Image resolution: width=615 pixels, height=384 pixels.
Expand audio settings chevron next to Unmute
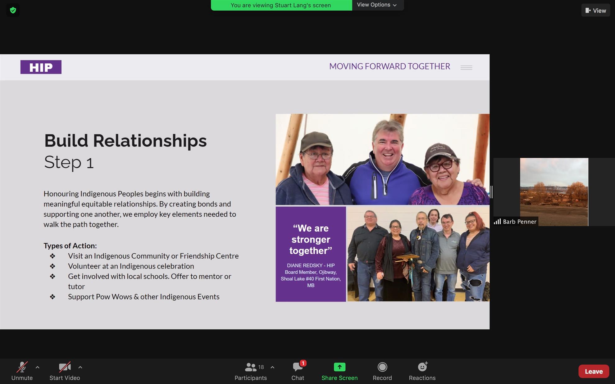point(38,367)
